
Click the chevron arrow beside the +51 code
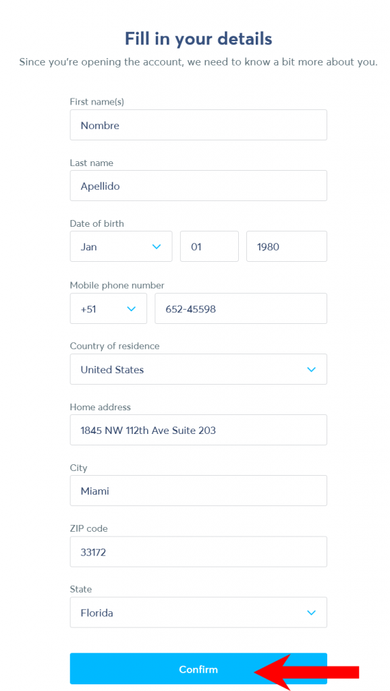[132, 309]
